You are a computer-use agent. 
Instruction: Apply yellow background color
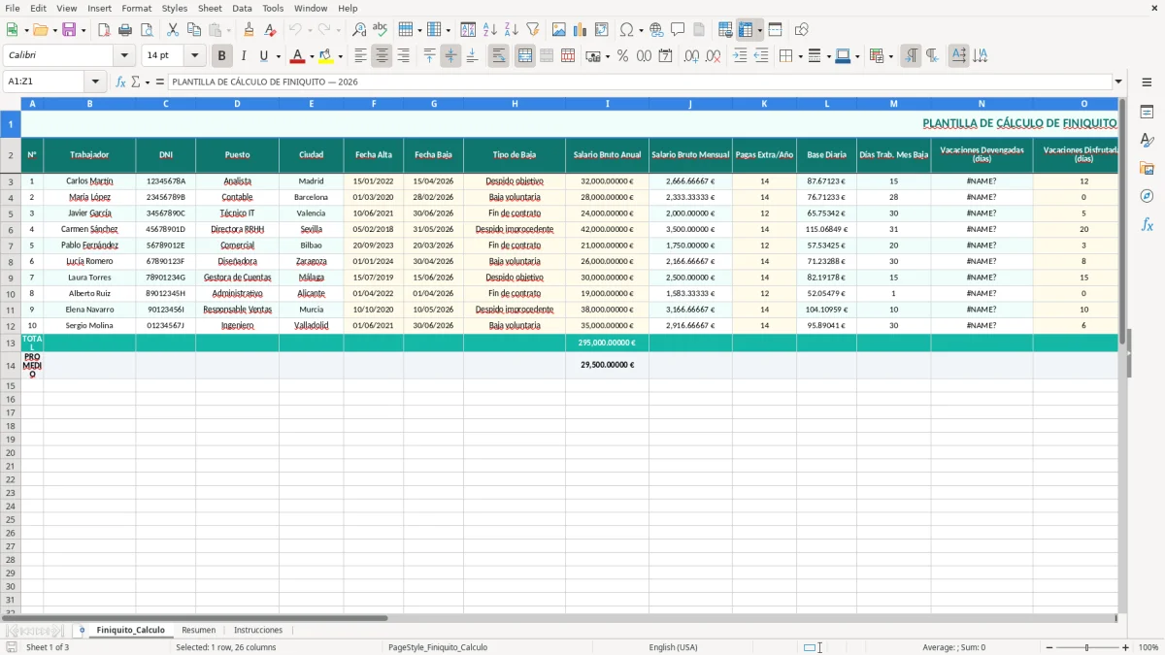pyautogui.click(x=326, y=56)
